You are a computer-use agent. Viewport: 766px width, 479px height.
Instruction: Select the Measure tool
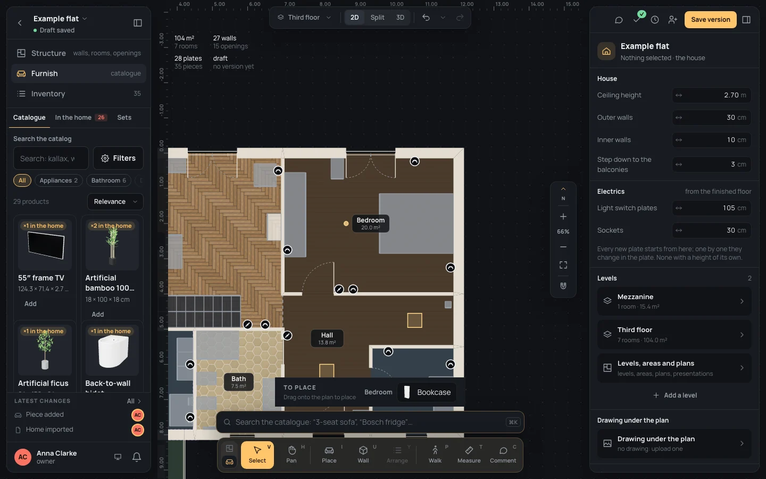(x=469, y=455)
